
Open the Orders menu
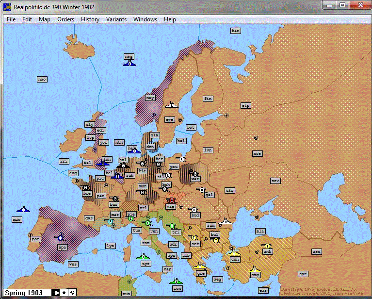[x=65, y=19]
